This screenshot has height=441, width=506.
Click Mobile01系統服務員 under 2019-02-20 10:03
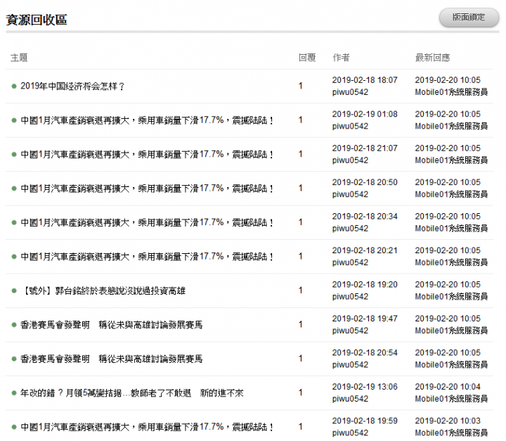coord(451,433)
